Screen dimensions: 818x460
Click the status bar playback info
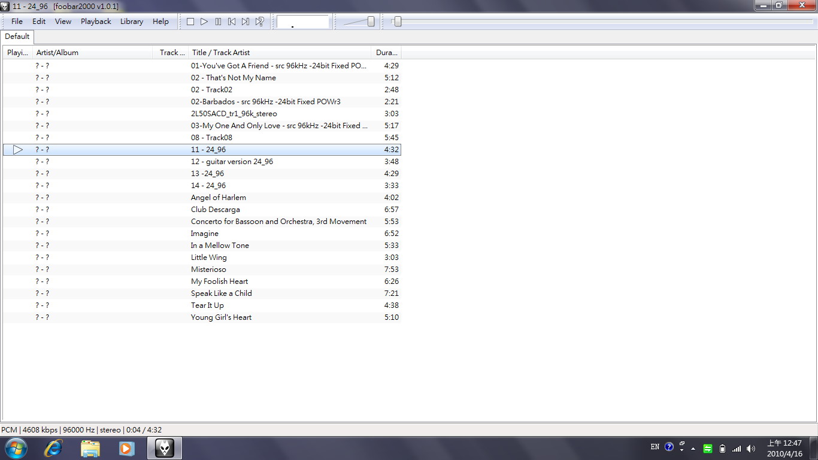coord(81,430)
